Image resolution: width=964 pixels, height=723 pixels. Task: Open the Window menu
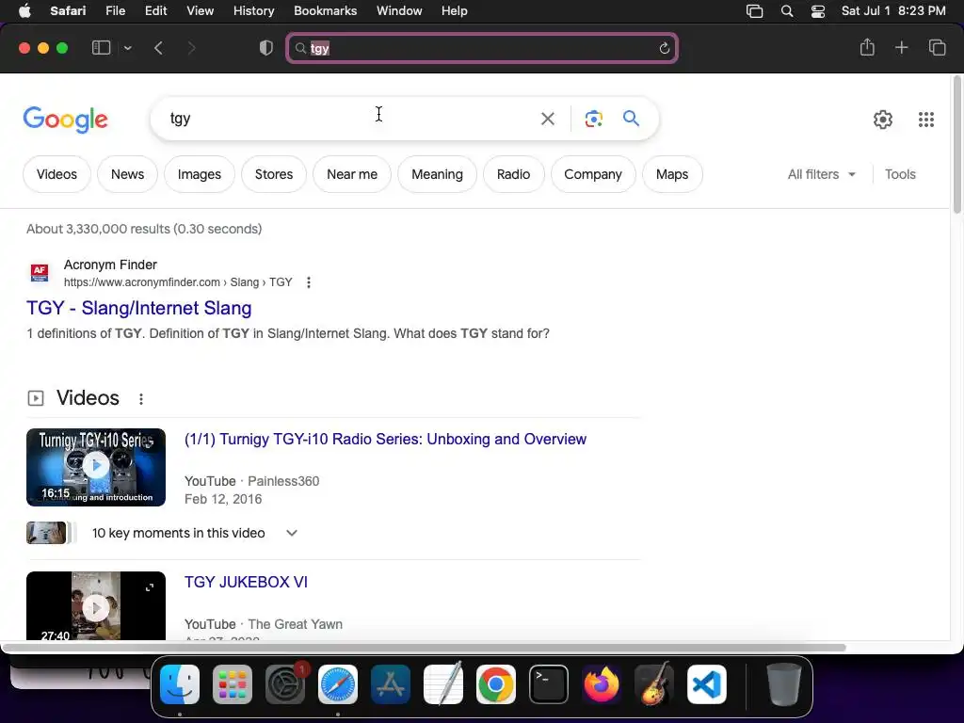399,11
